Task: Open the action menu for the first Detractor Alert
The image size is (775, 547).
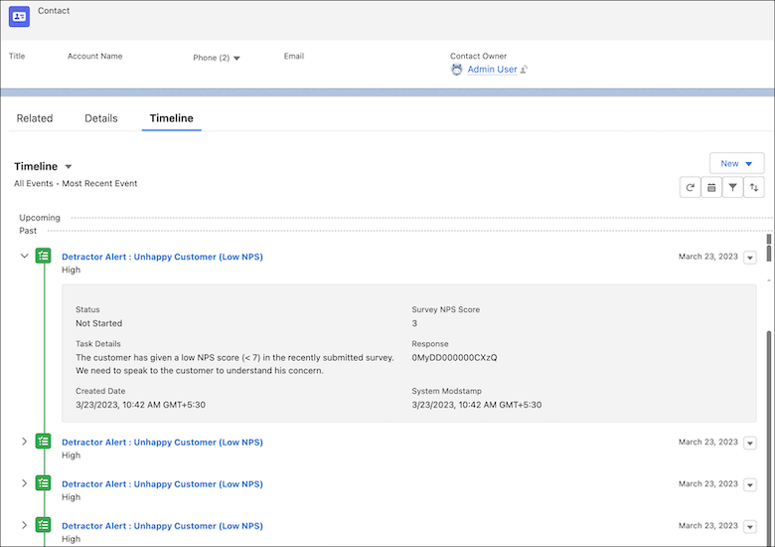Action: pos(750,258)
